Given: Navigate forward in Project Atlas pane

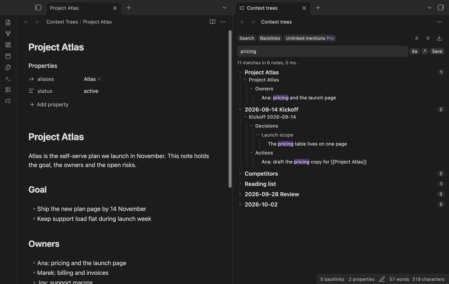Looking at the screenshot, I should coord(37,22).
